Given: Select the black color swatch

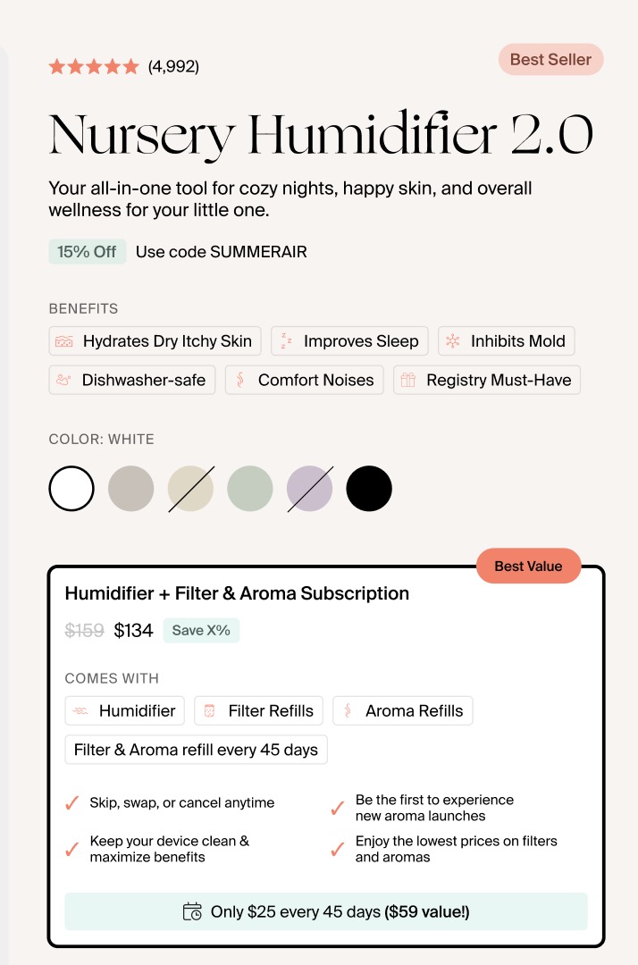Looking at the screenshot, I should (369, 488).
